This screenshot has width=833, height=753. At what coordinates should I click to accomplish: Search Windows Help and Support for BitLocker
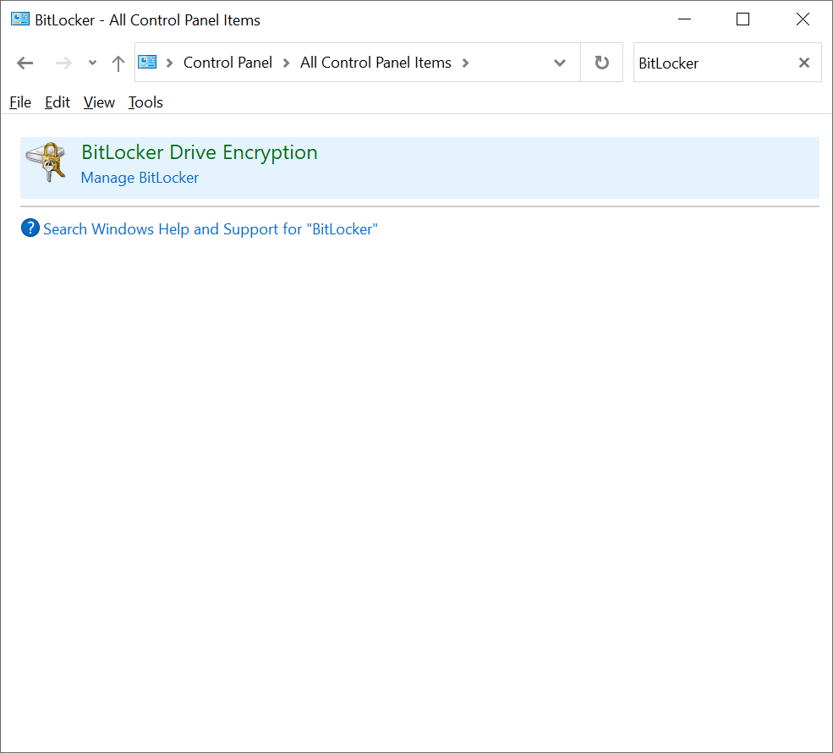pos(211,229)
